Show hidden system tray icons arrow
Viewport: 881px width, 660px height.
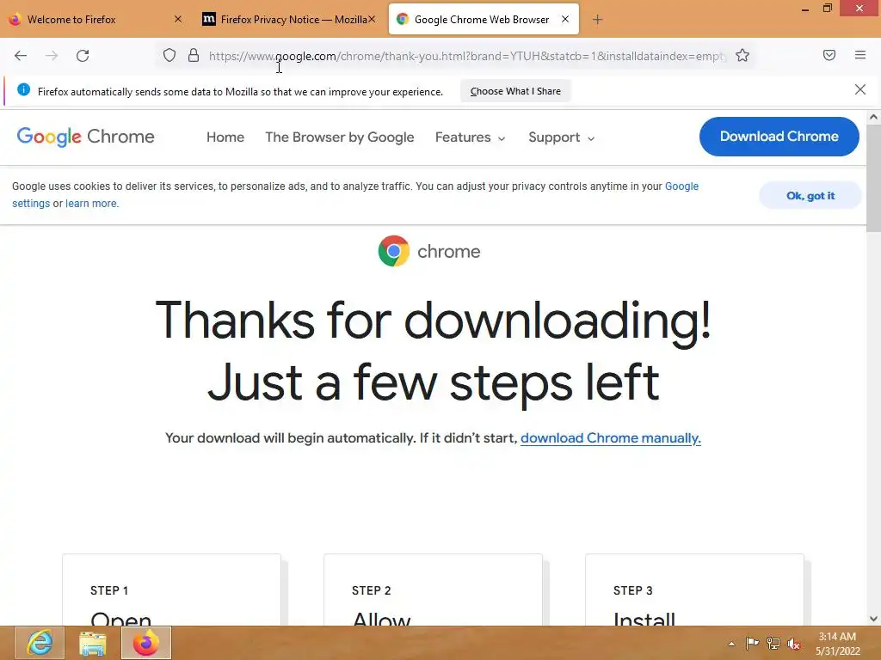731,644
